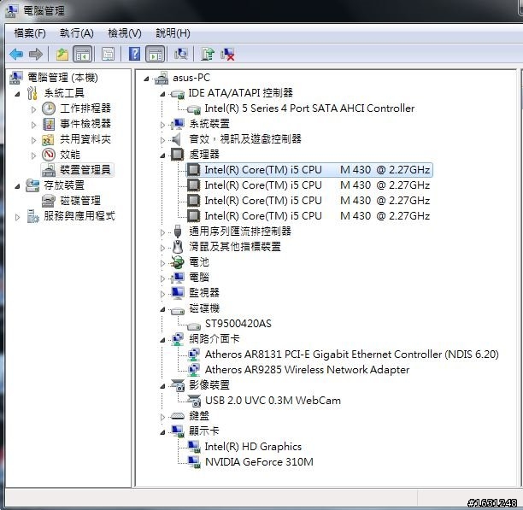Open the Help question mark icon
Screen dimensions: 523x510
134,54
